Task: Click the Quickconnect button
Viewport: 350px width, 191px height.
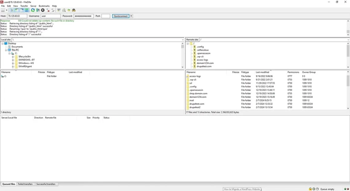Action: pyautogui.click(x=121, y=16)
